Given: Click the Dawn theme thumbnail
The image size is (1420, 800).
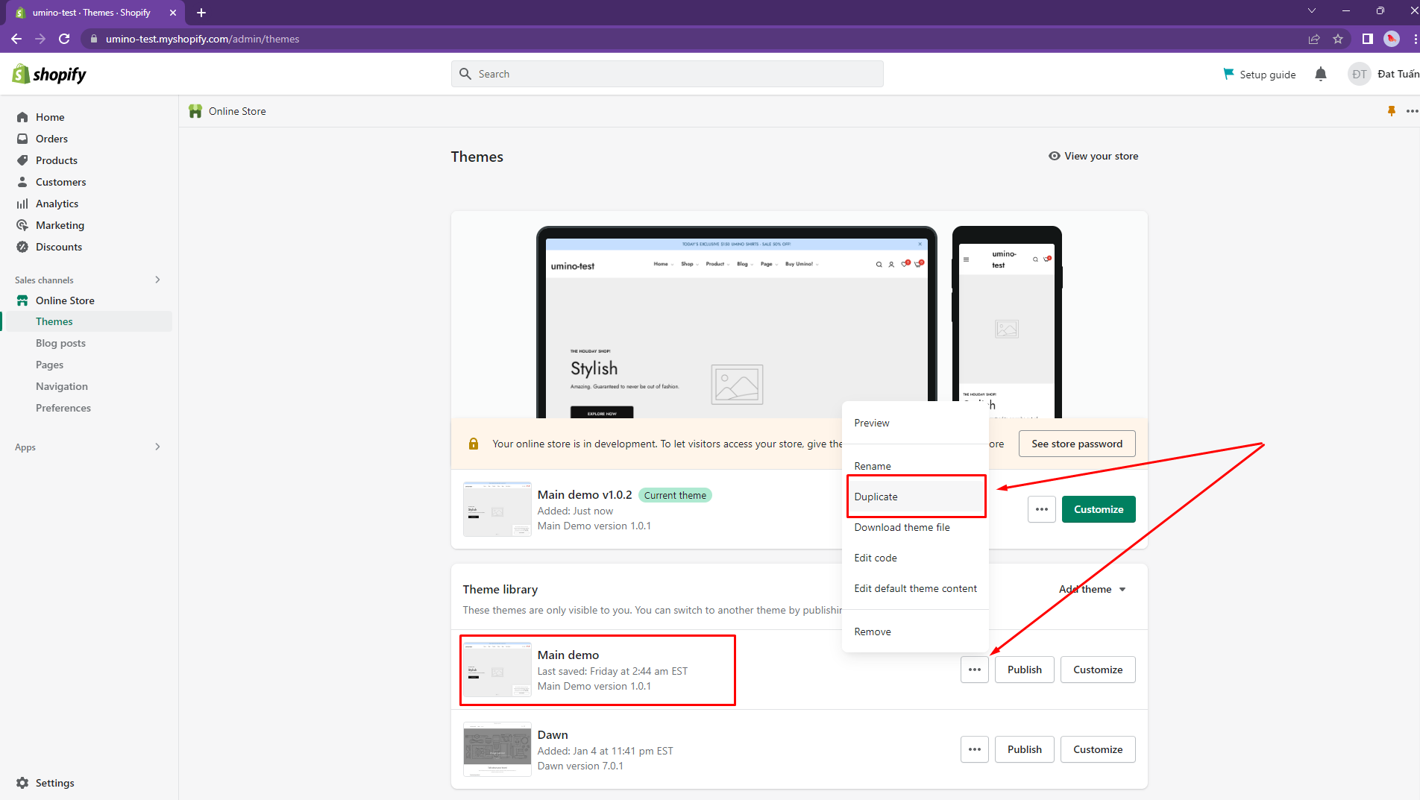Looking at the screenshot, I should tap(497, 749).
